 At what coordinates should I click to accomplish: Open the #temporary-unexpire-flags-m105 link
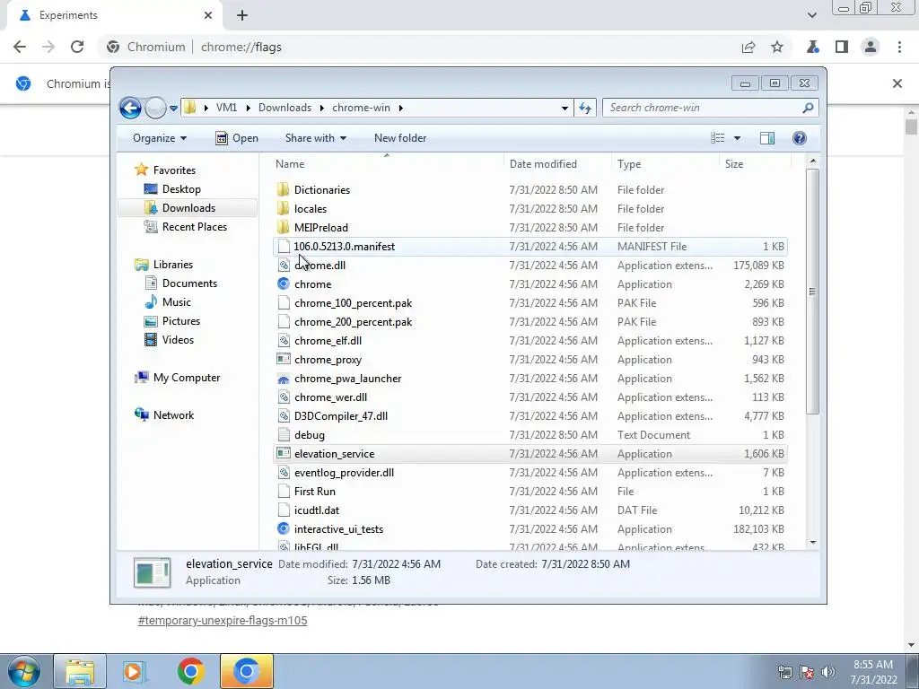coord(223,621)
